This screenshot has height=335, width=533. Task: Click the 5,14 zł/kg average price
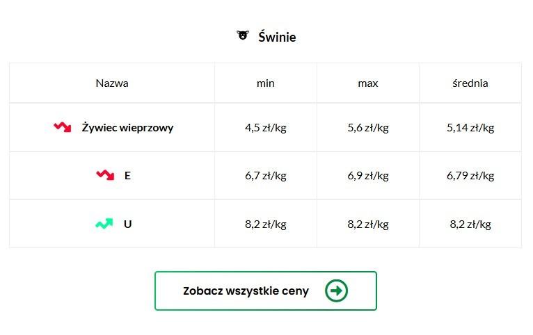(470, 128)
